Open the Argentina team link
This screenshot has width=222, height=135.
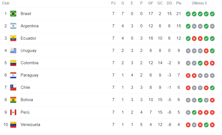pyautogui.click(x=29, y=26)
